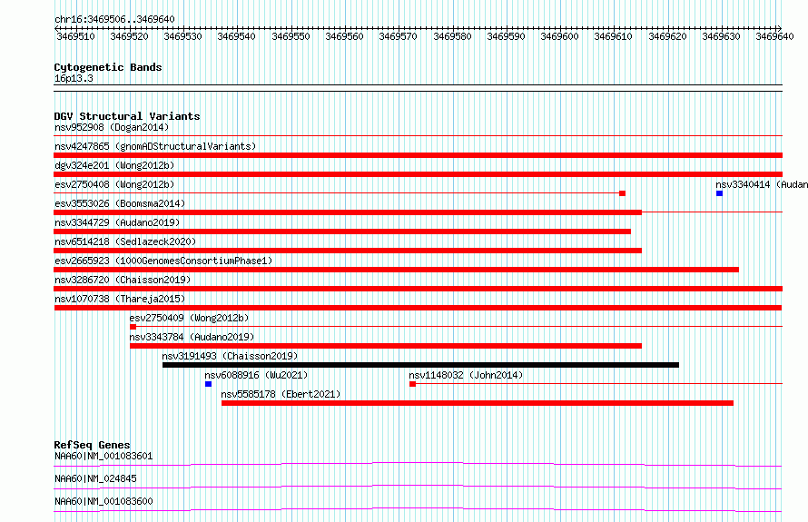Viewport: 808px width, 522px height.
Task: Click the nsv952908 (Dogan2014) variant label
Action: [112, 127]
